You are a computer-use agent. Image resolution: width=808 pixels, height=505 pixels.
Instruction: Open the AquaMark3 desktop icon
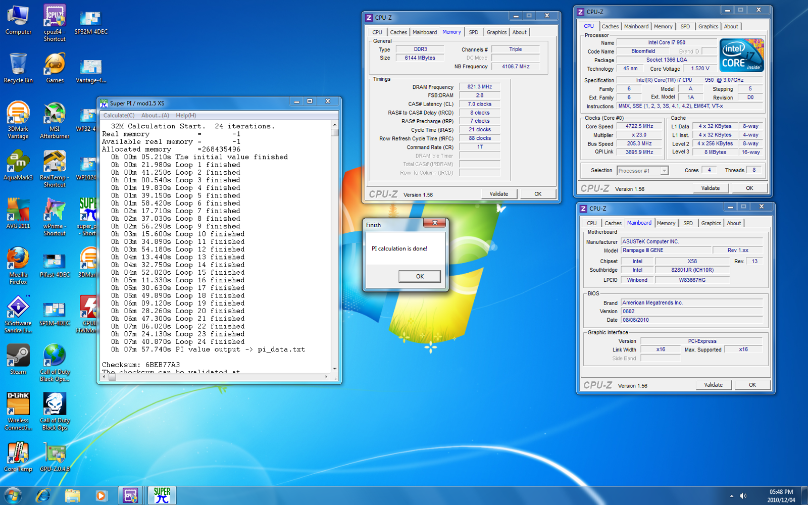click(18, 165)
